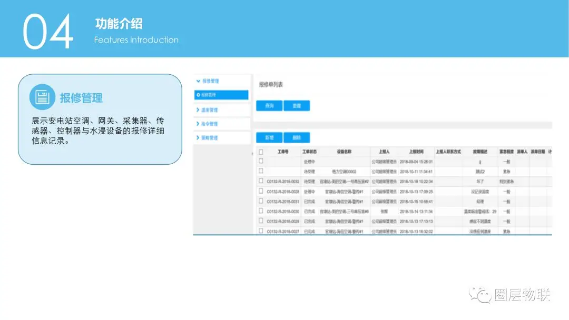This screenshot has width=569, height=320.
Task: Click work order number C0132-R-2018-0032
Action: click(x=283, y=182)
